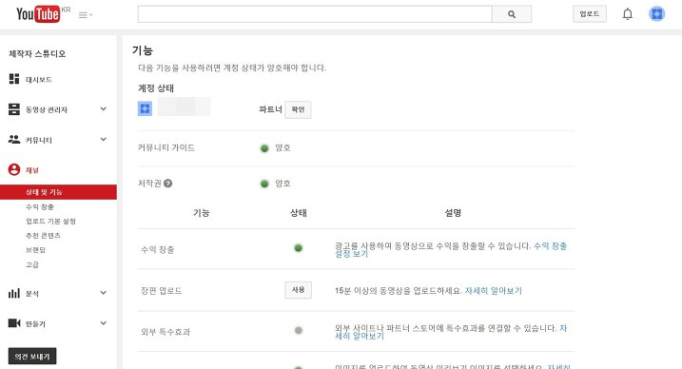Click the community (커뮤니티) people icon

[x=14, y=140]
